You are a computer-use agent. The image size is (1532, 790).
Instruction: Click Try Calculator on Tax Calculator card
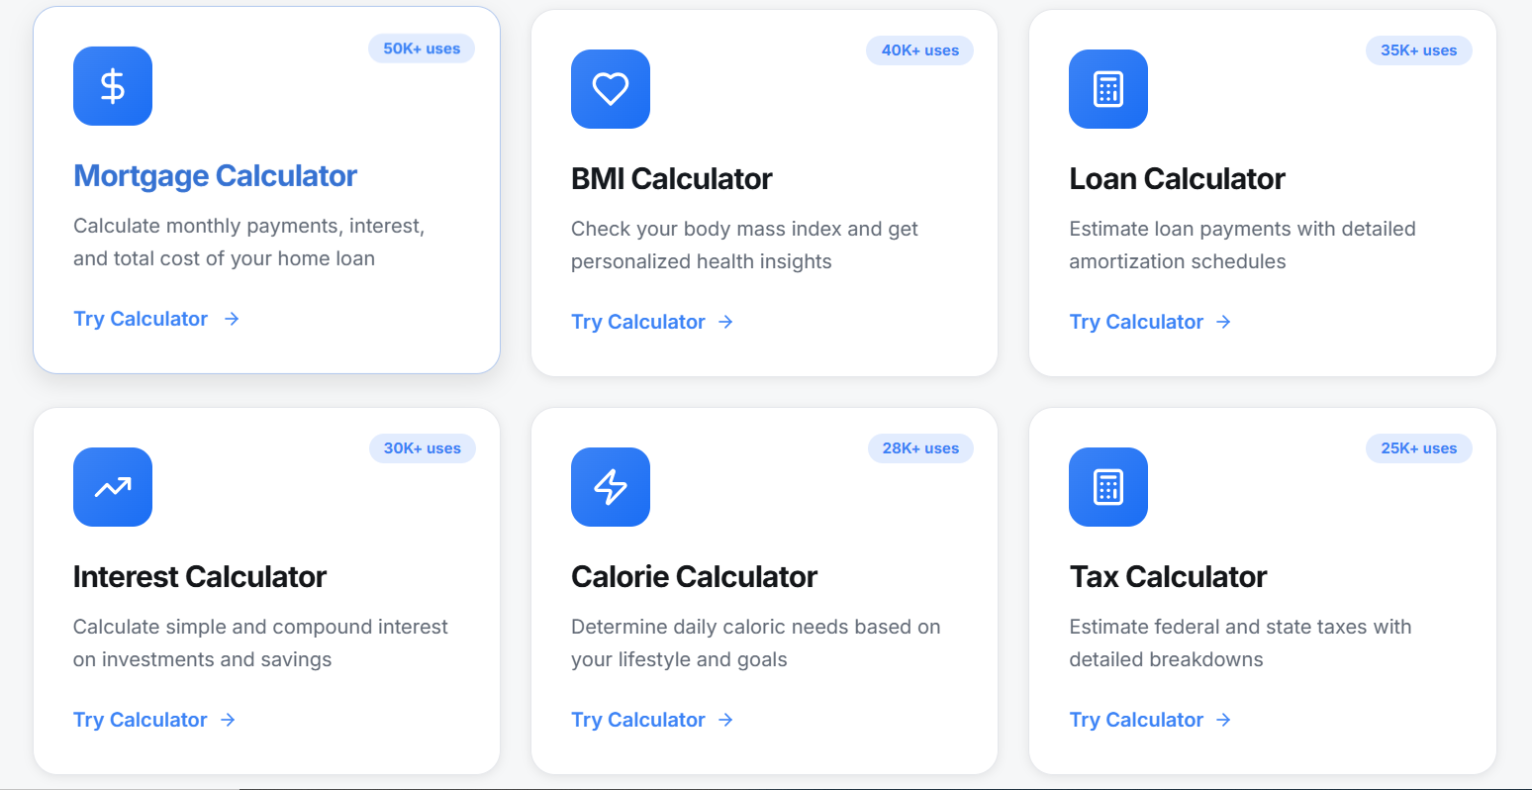click(1136, 720)
